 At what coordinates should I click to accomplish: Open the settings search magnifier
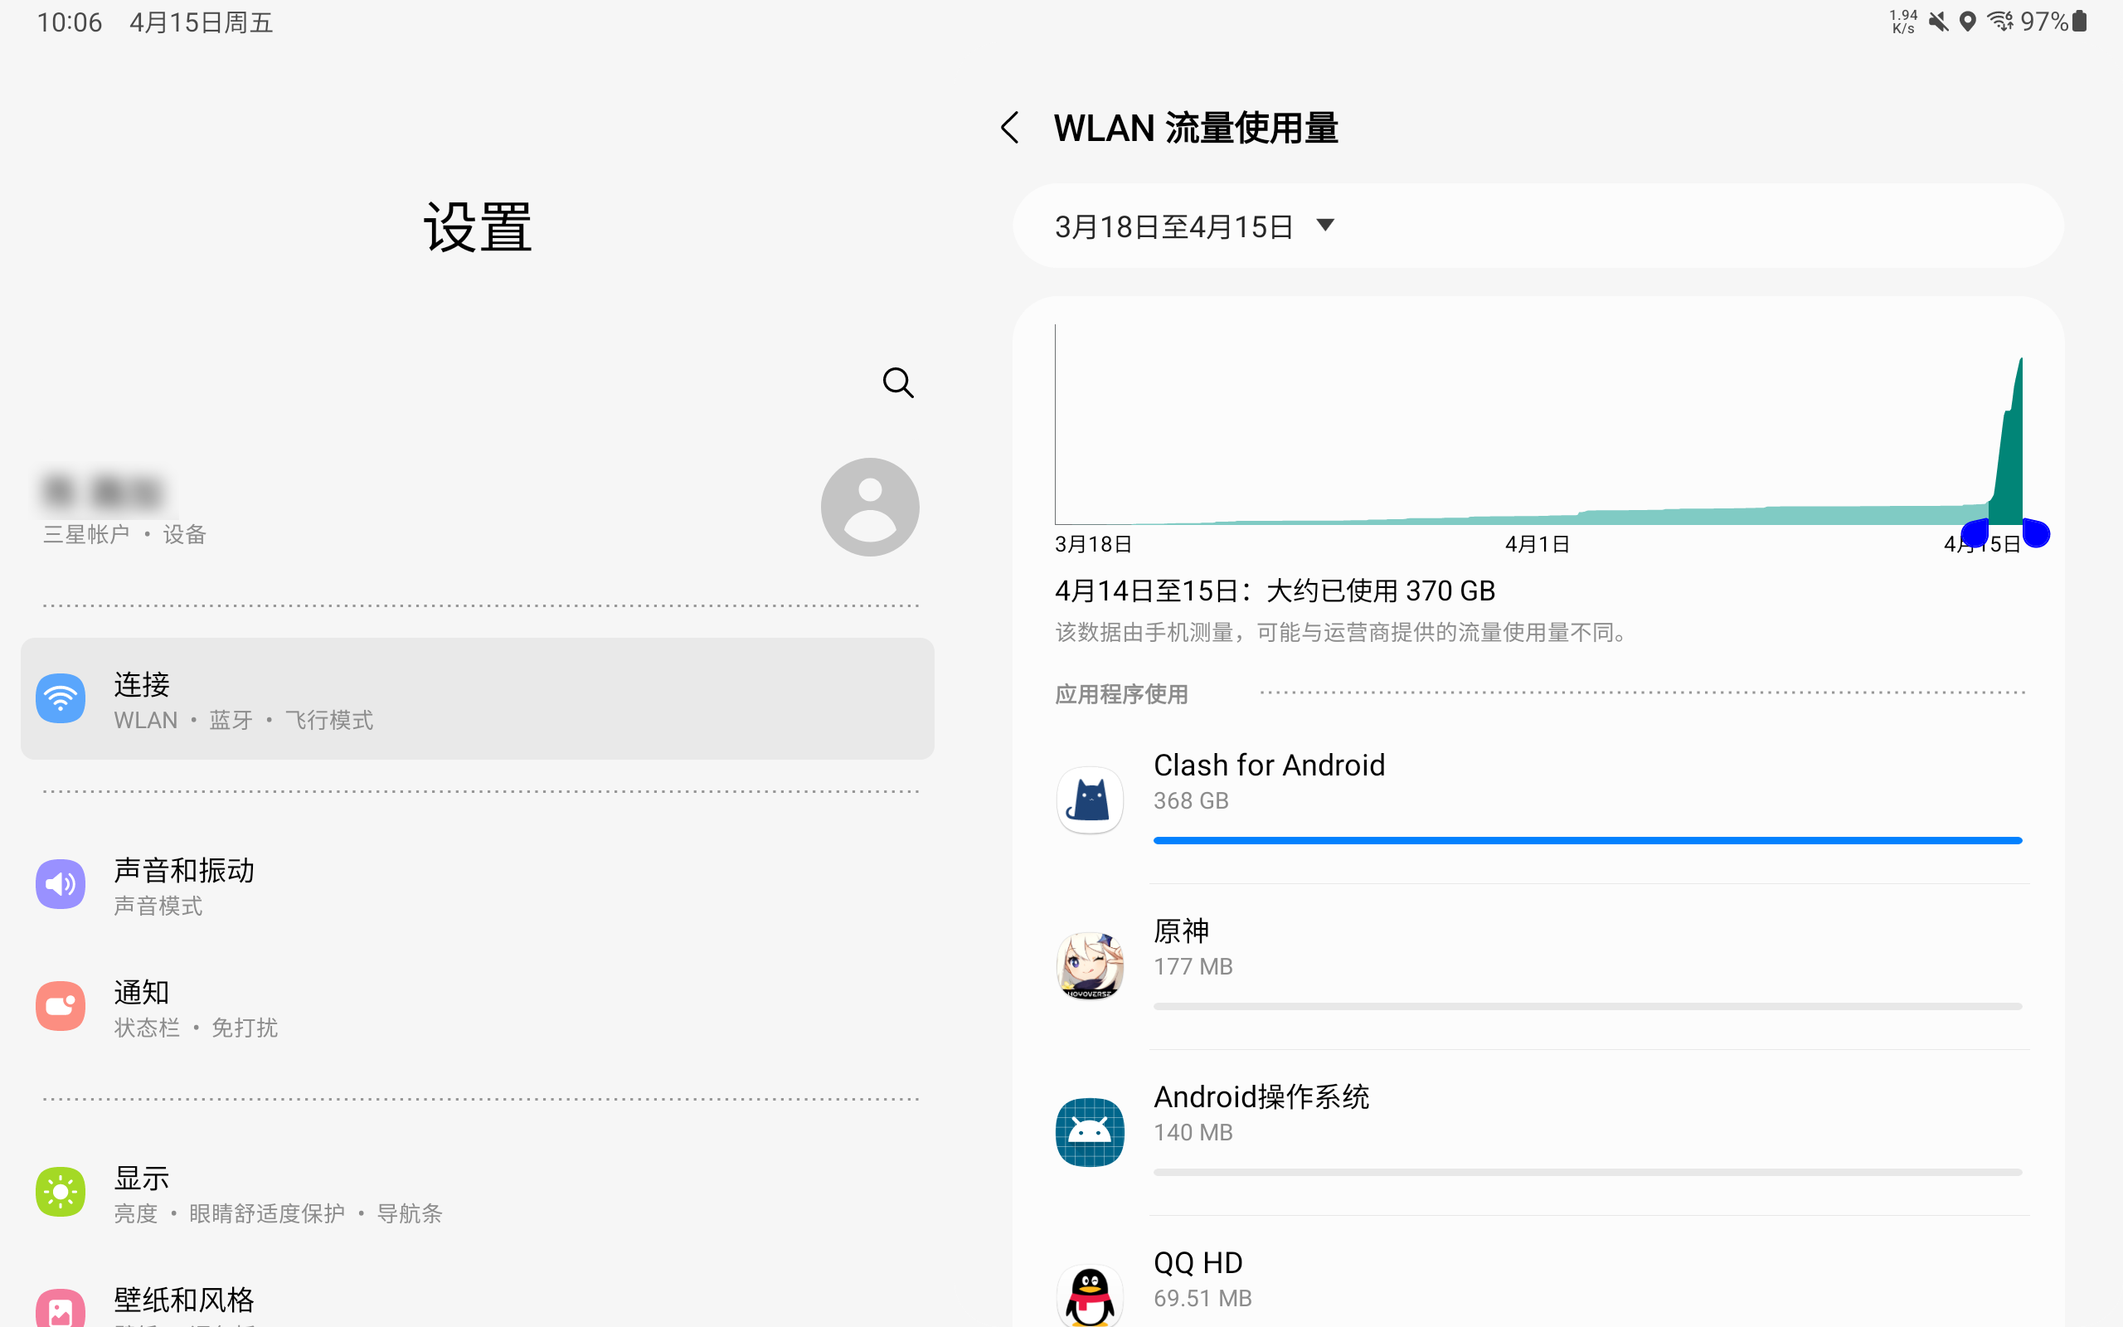[x=897, y=382]
